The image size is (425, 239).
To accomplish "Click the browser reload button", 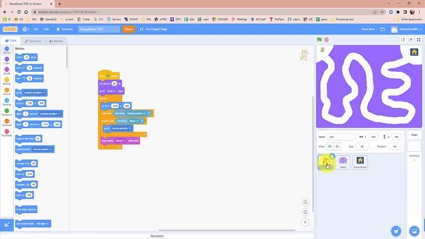I will pos(19,12).
